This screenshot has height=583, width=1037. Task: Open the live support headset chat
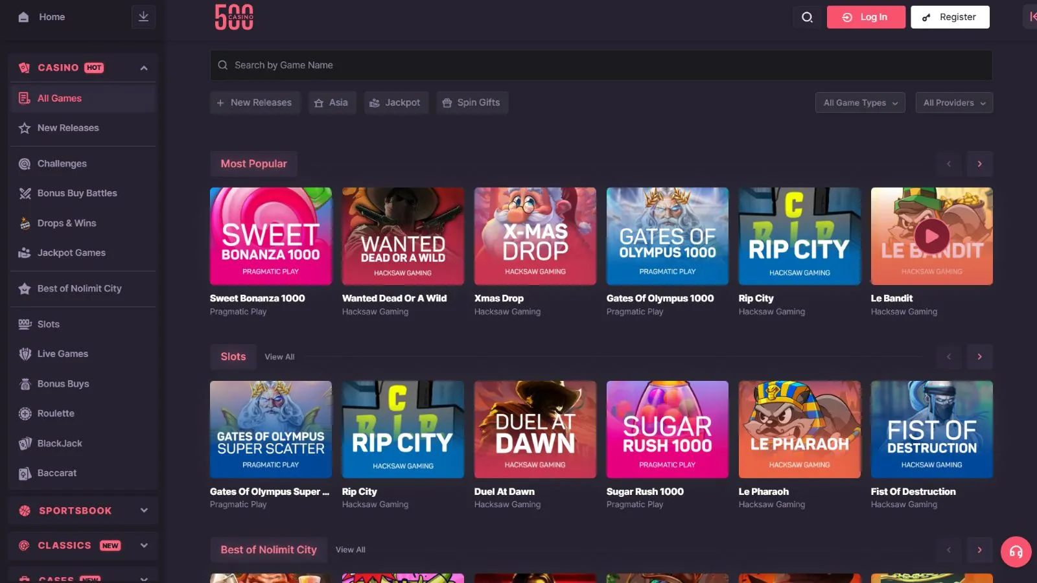coord(1016,552)
